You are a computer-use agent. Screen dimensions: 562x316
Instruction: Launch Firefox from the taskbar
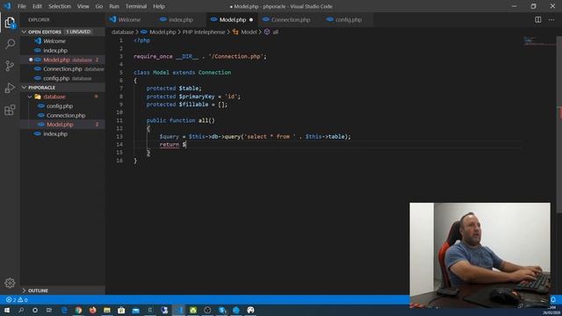pyautogui.click(x=93, y=310)
